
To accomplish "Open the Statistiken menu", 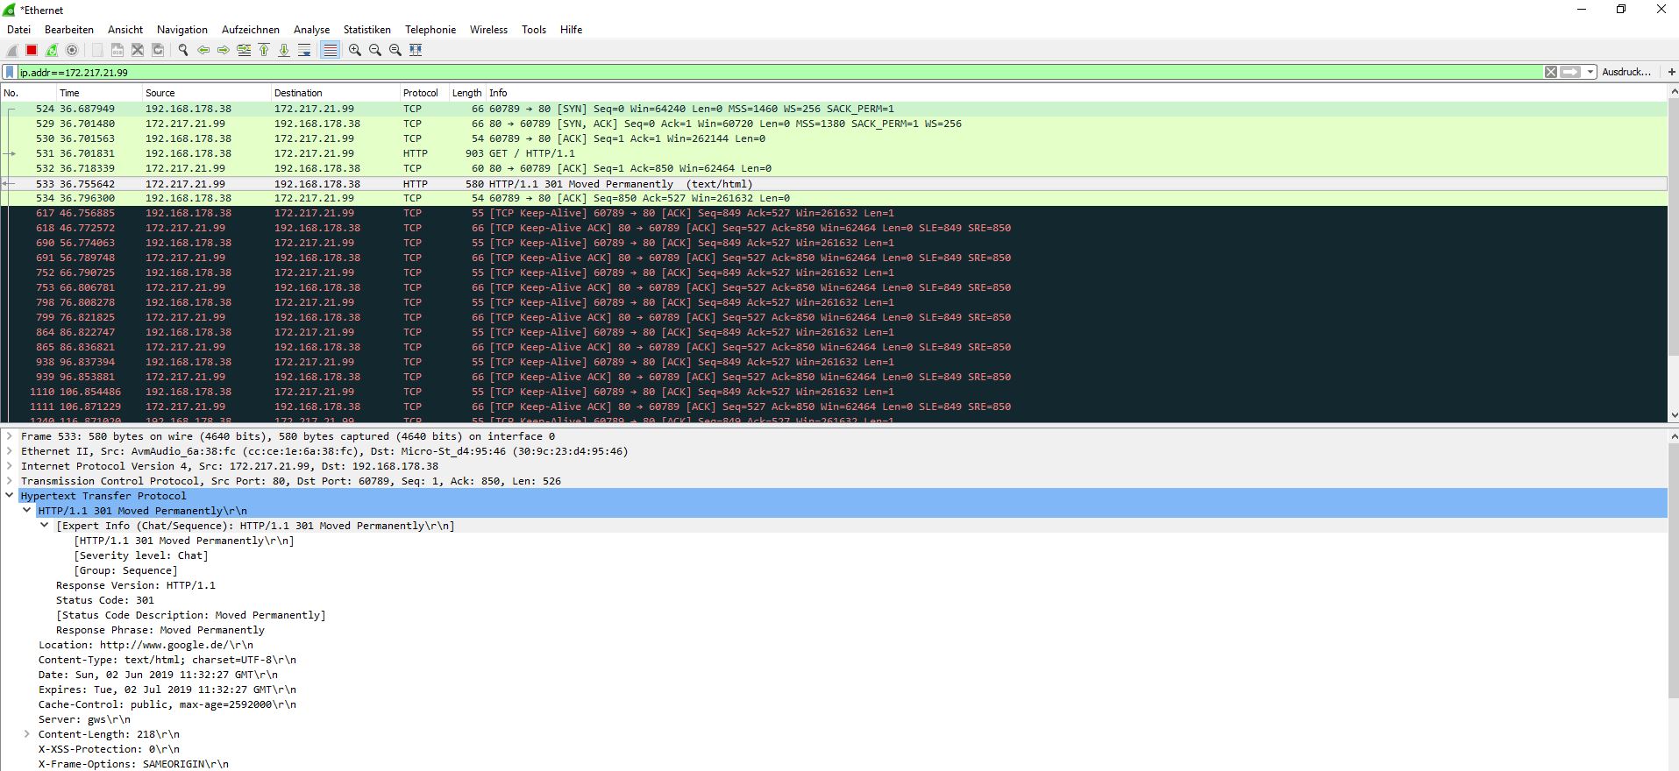I will [367, 30].
